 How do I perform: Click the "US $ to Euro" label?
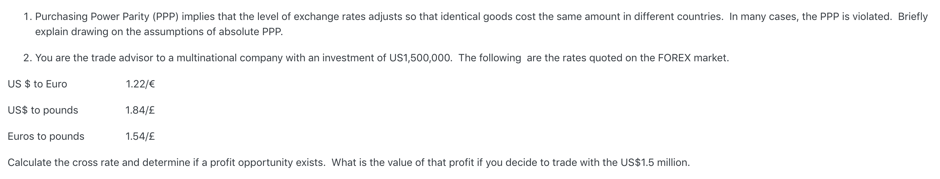pyautogui.click(x=37, y=84)
